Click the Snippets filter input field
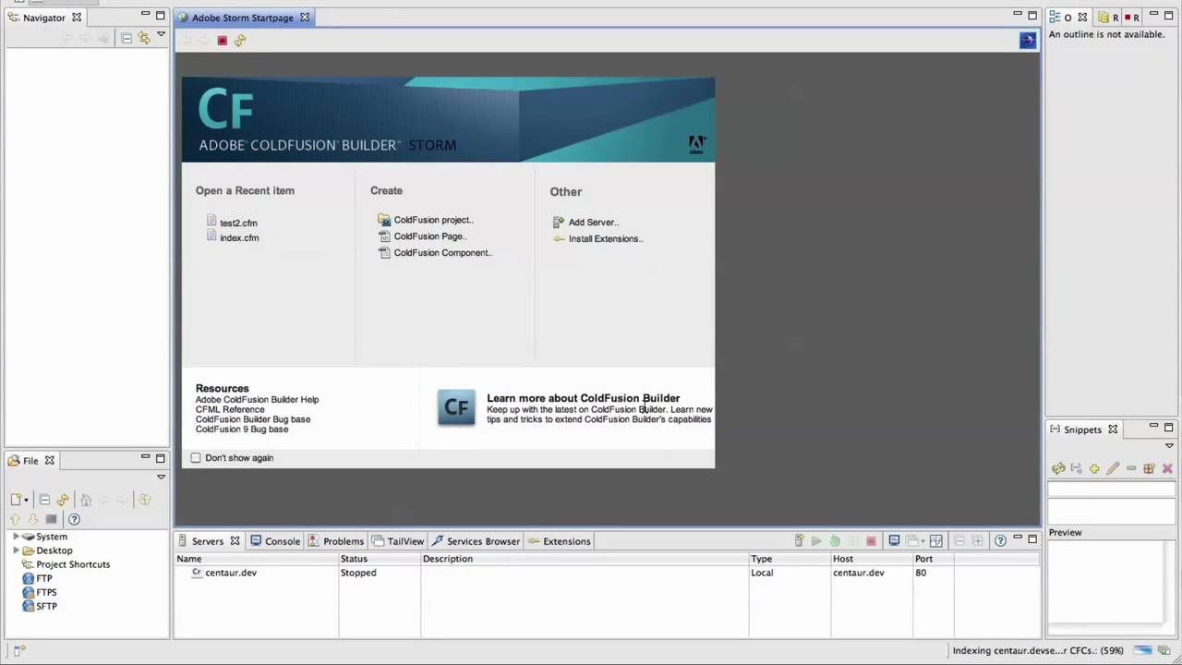The width and height of the screenshot is (1182, 665). [1112, 489]
